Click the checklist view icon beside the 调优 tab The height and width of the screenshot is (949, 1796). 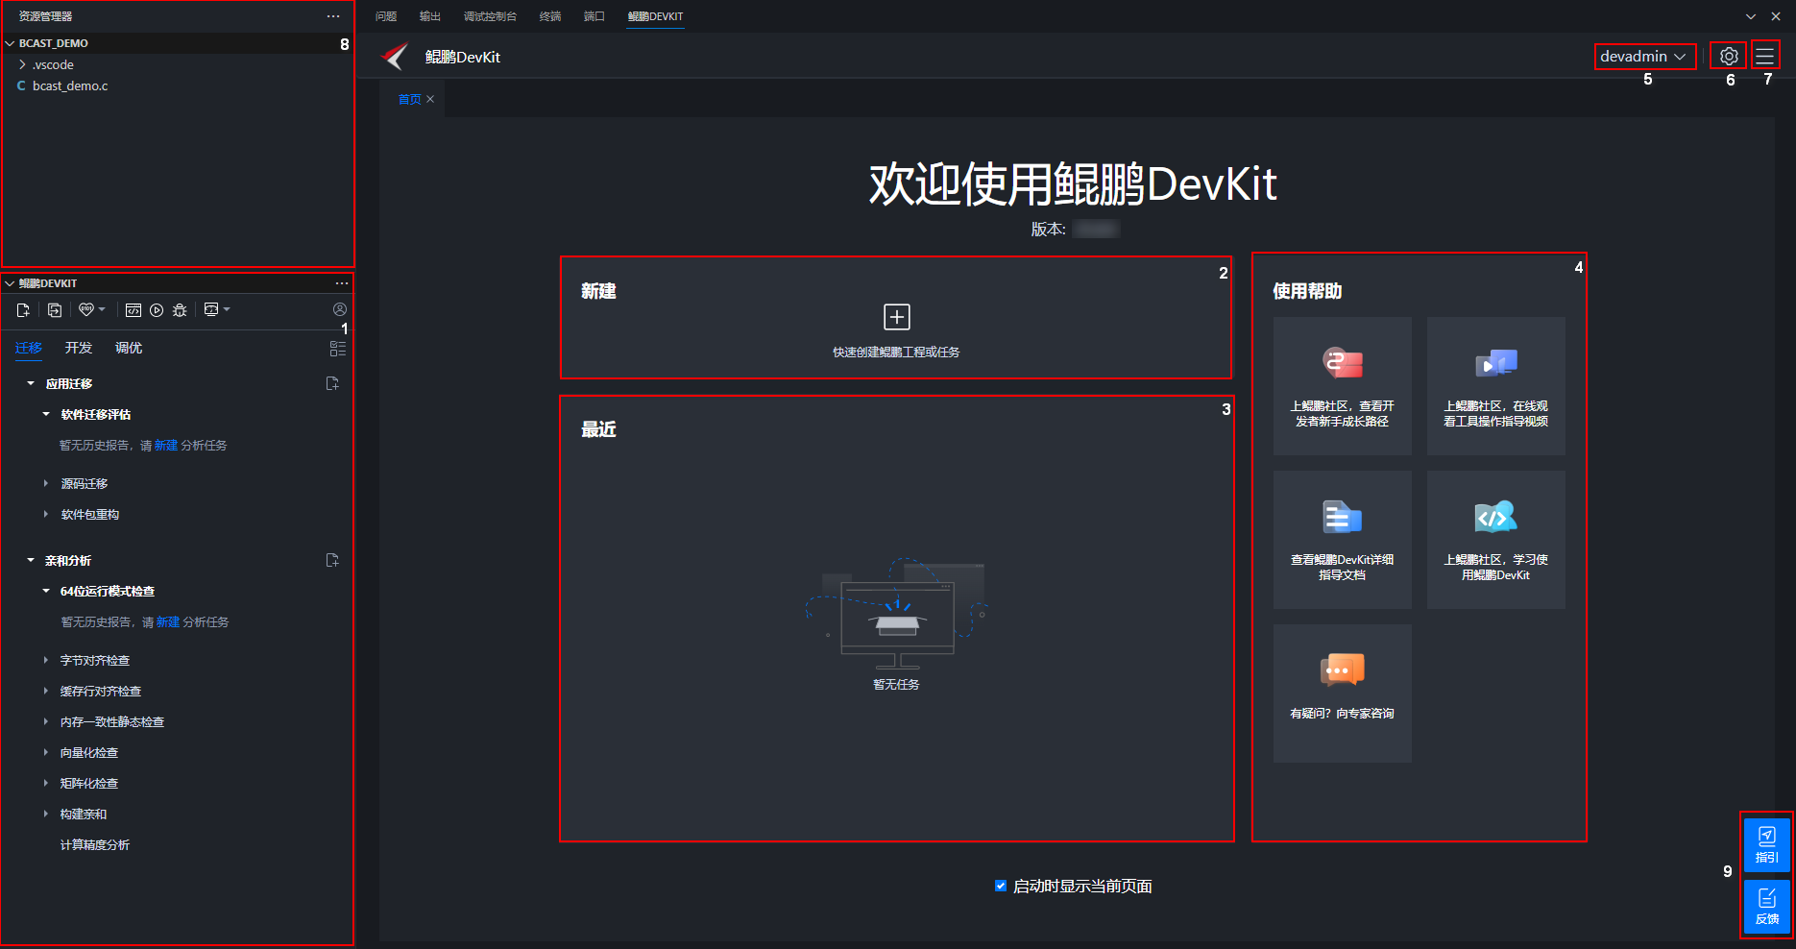[337, 349]
